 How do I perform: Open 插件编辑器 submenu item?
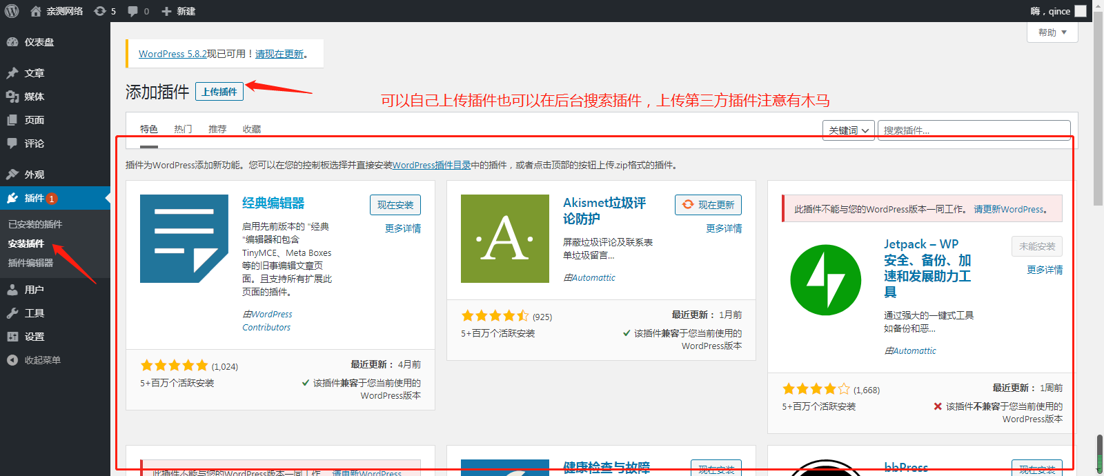pyautogui.click(x=31, y=263)
